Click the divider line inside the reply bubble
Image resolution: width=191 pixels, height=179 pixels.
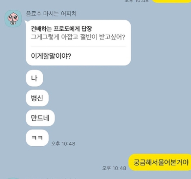pos(78,47)
